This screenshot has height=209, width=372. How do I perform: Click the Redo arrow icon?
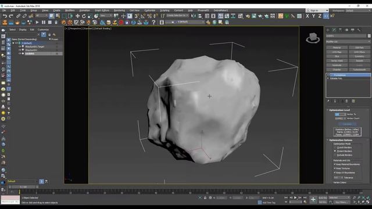[11, 16]
